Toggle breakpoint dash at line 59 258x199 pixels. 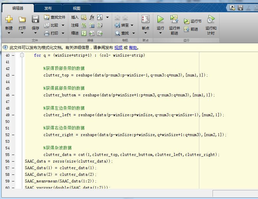(13, 181)
